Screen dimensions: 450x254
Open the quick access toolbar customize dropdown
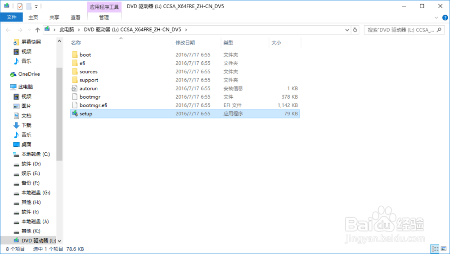point(36,6)
